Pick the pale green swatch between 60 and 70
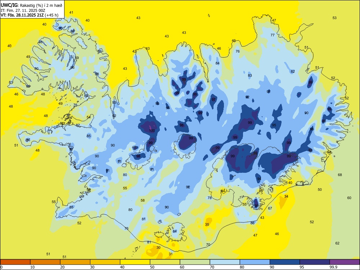 pyautogui.click(x=195, y=262)
